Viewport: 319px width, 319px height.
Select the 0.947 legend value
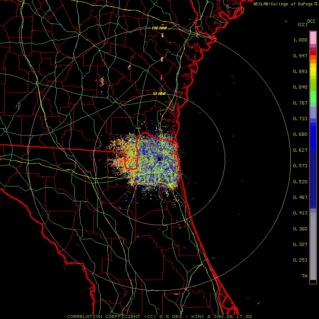point(300,56)
